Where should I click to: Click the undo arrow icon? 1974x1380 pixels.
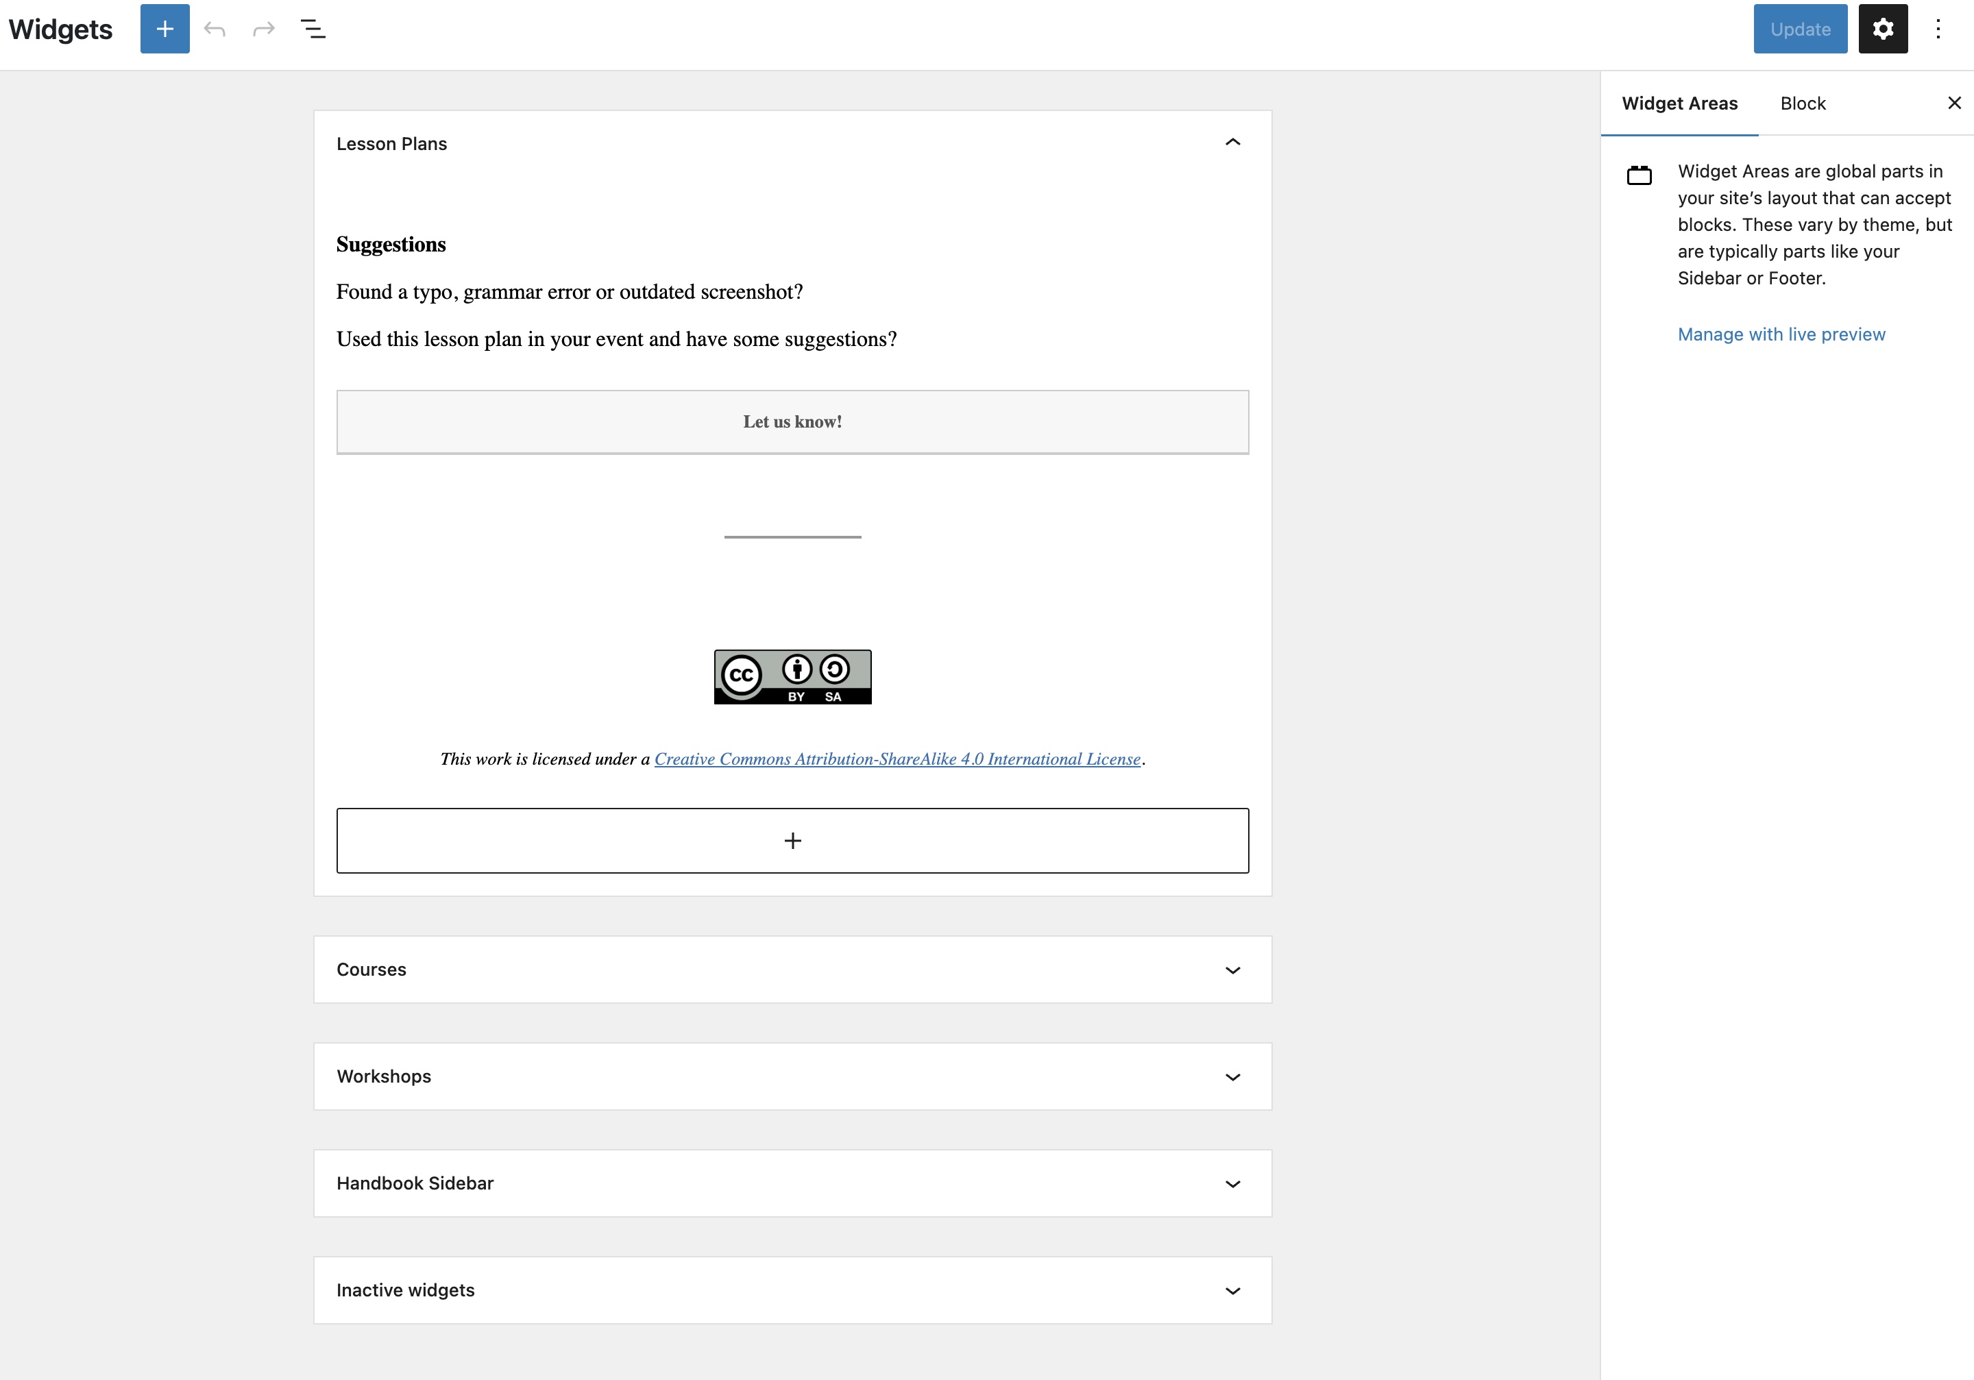215,29
